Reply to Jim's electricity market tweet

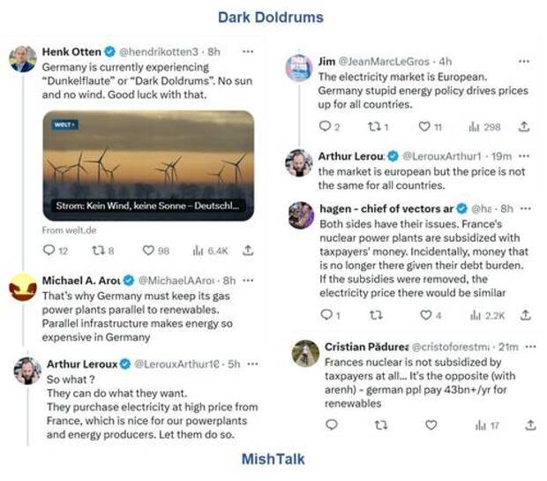pos(325,127)
